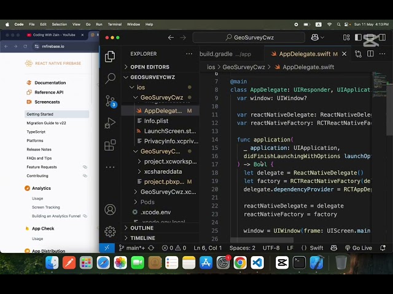Click Spaces: 2 indentation setting
This screenshot has width=393, height=294.
click(243, 248)
